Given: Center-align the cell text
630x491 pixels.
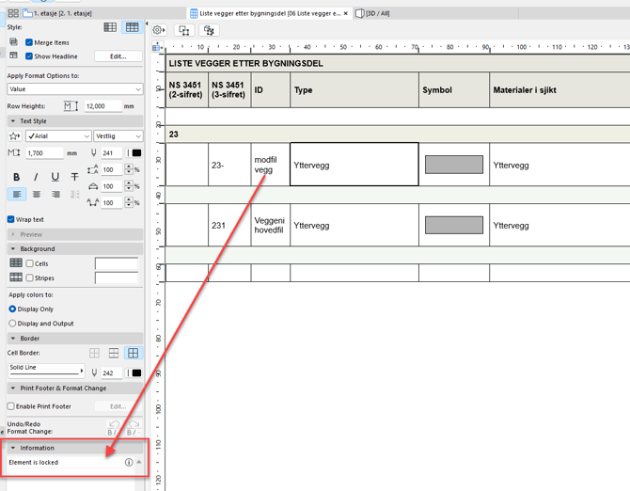Looking at the screenshot, I should (x=36, y=195).
